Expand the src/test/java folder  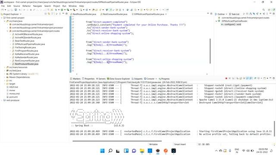point(5,71)
